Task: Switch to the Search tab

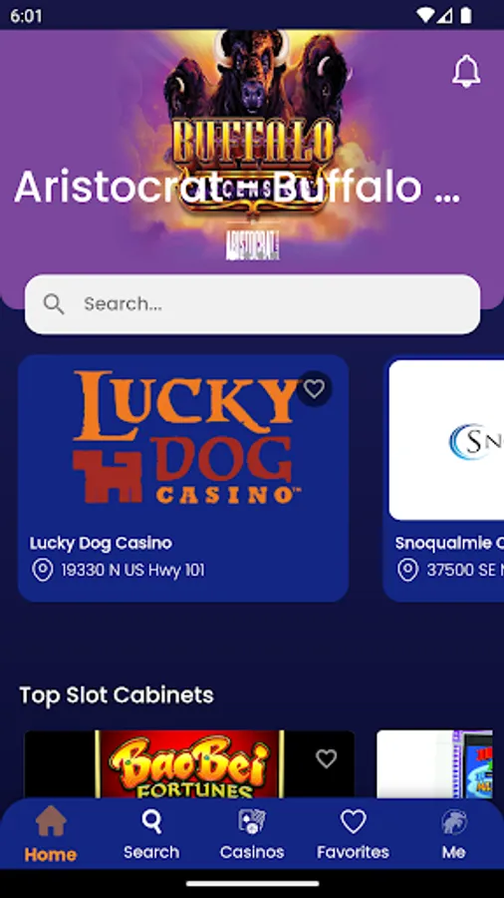Action: click(151, 834)
